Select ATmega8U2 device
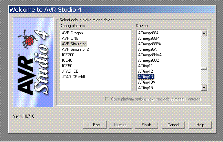 tap(149, 60)
